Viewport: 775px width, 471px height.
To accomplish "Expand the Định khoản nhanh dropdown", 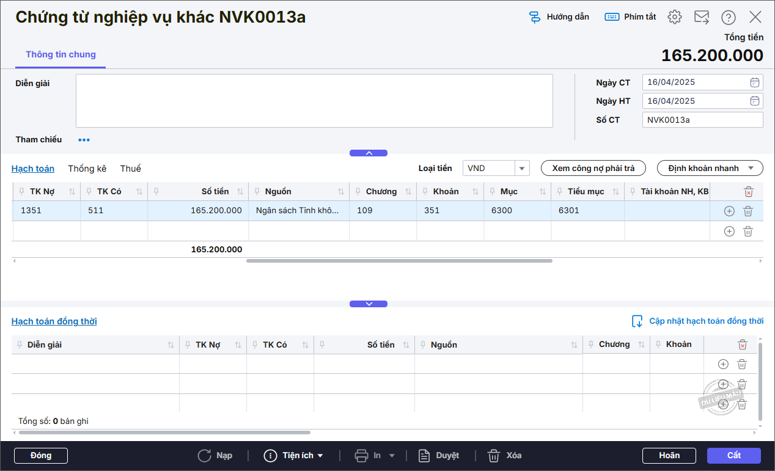I will click(x=751, y=169).
